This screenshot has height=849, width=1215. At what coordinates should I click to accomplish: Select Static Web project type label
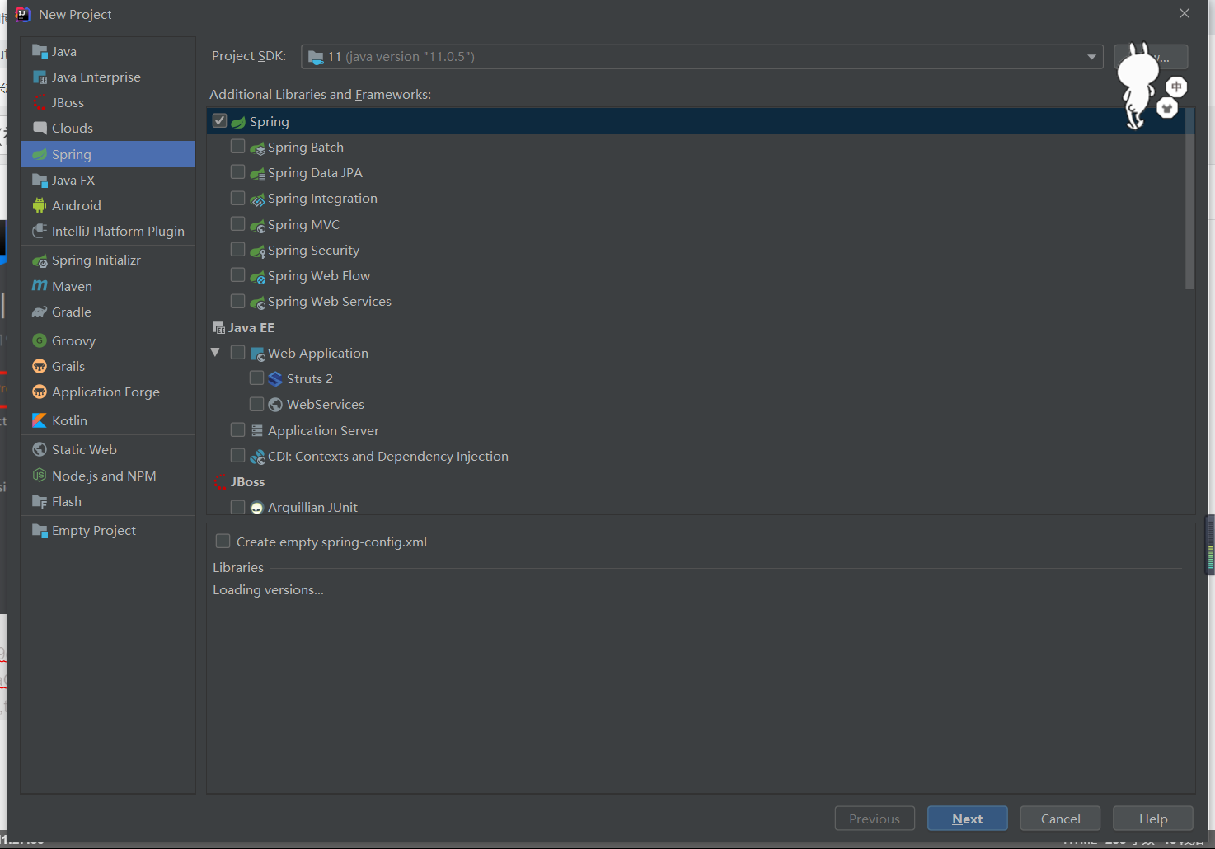click(84, 449)
